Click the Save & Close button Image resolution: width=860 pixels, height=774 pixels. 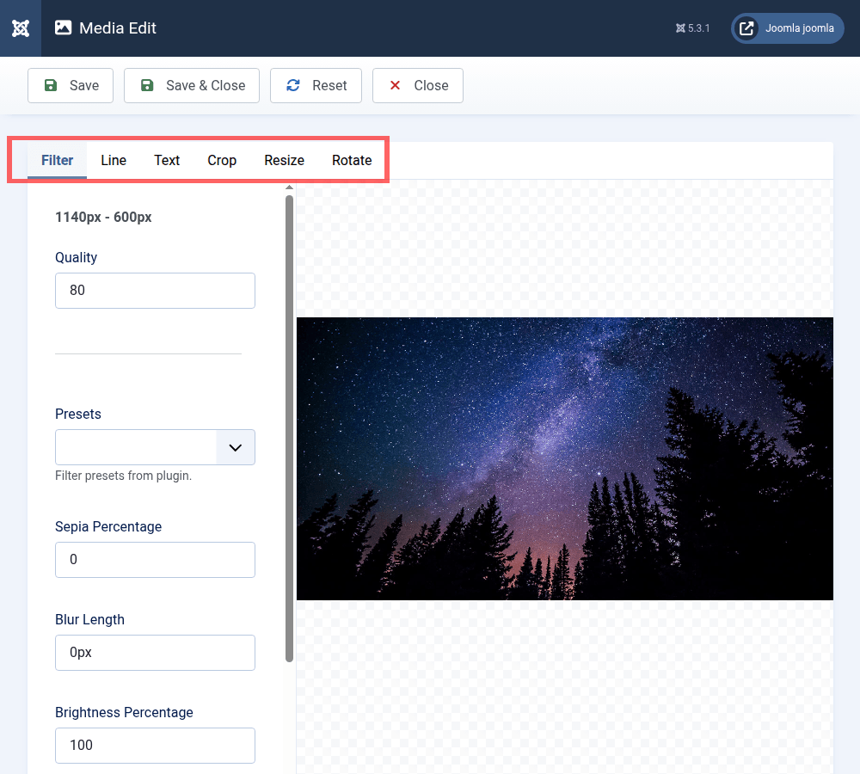192,86
